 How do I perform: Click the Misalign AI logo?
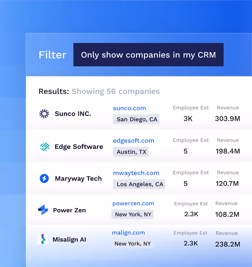pyautogui.click(x=43, y=239)
